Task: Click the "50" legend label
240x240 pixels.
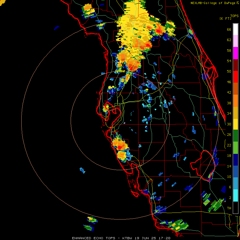Action: 229,71
